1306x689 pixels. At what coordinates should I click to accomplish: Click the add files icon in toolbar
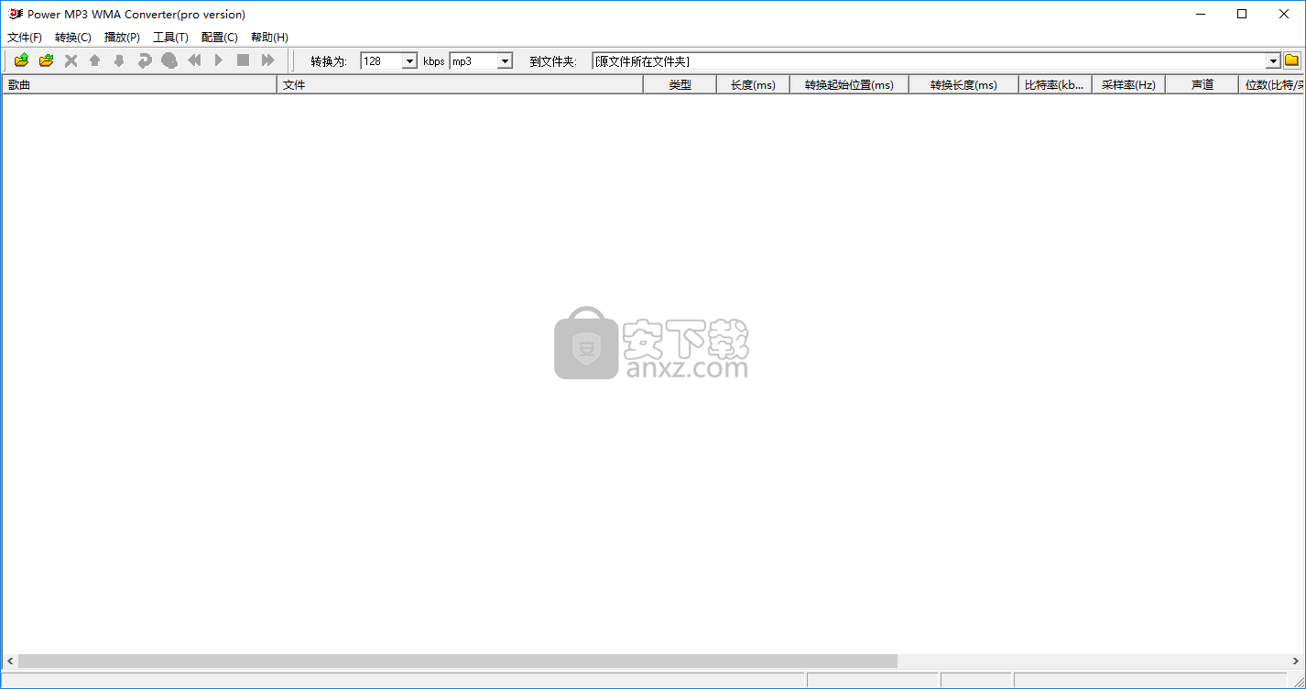pyautogui.click(x=21, y=60)
